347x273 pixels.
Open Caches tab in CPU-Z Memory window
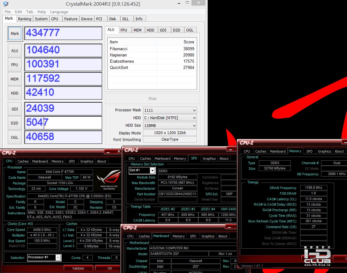point(261,151)
